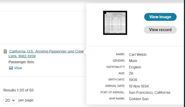Click the birth date value 1906

click(x=133, y=80)
